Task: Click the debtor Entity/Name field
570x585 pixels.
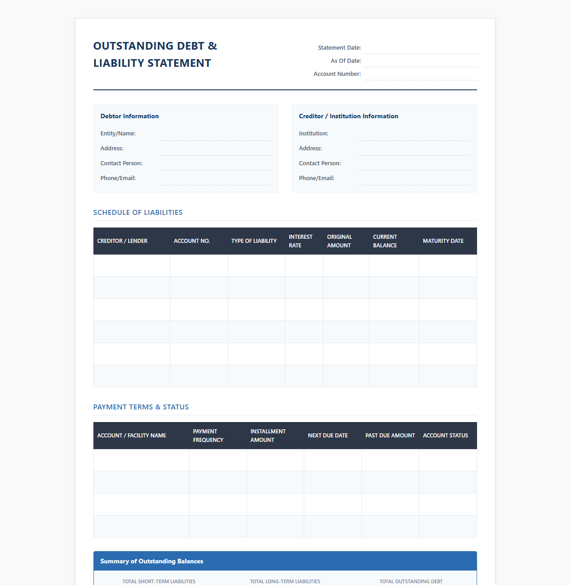Action: coord(216,134)
